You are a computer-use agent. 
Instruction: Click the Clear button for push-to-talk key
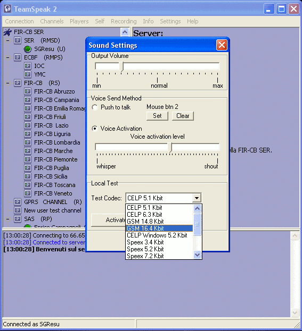[183, 116]
